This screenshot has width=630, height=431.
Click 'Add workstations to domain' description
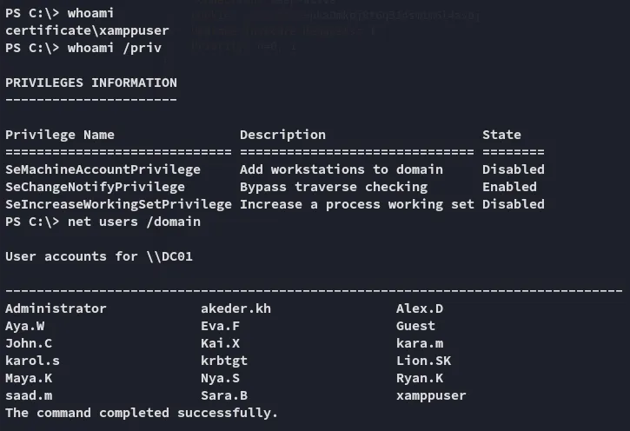(341, 169)
